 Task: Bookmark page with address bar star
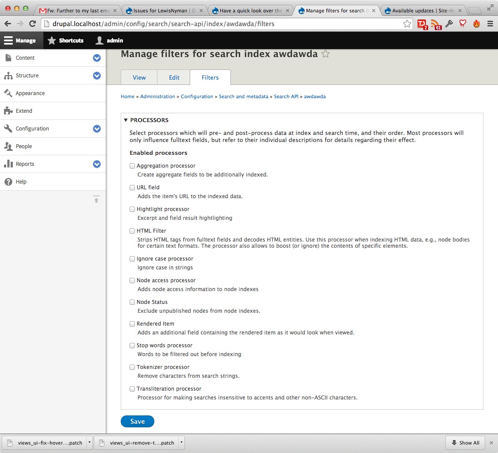coord(407,24)
